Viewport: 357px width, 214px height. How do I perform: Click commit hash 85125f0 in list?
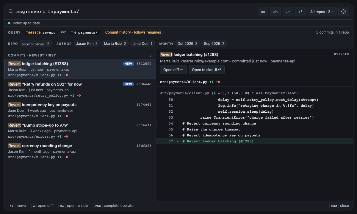click(x=144, y=64)
